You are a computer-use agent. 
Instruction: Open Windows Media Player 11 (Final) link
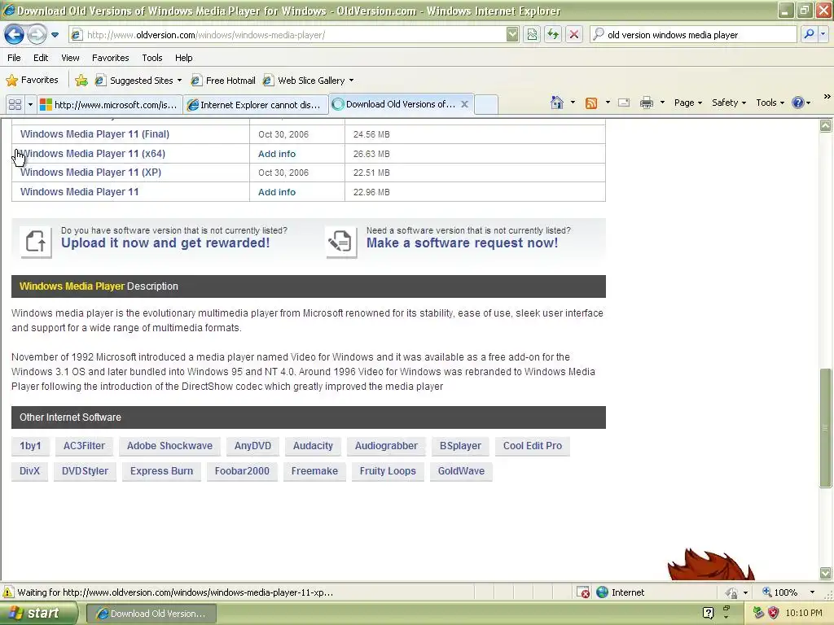[94, 134]
